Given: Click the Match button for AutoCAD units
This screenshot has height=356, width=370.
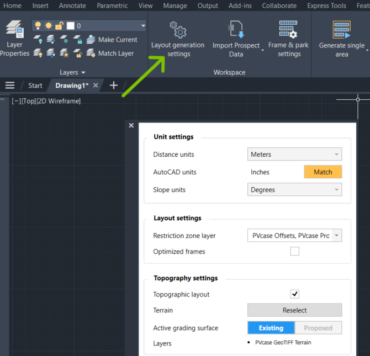Looking at the screenshot, I should 323,172.
